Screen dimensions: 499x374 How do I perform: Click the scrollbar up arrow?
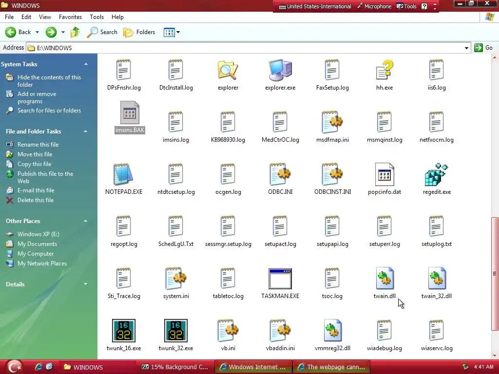(495, 57)
